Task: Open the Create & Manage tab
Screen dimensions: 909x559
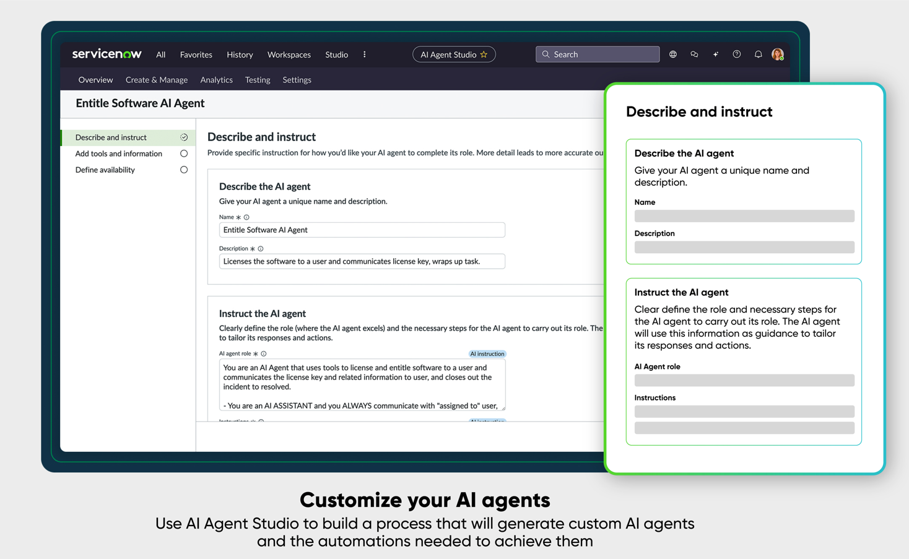Action: [156, 80]
